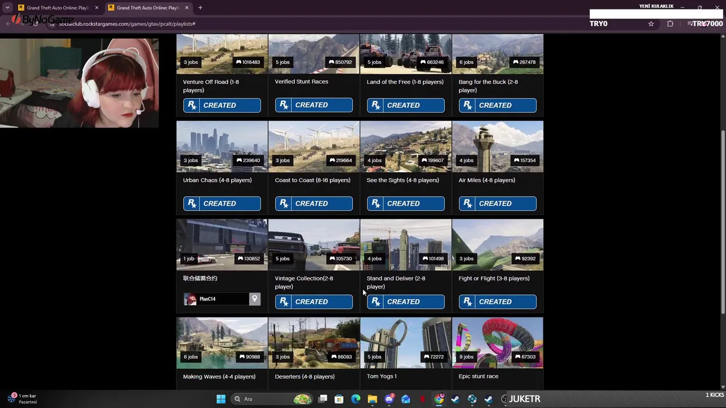Open the Urban Chaos playlist thumbnail
This screenshot has width=726, height=408.
click(222, 146)
